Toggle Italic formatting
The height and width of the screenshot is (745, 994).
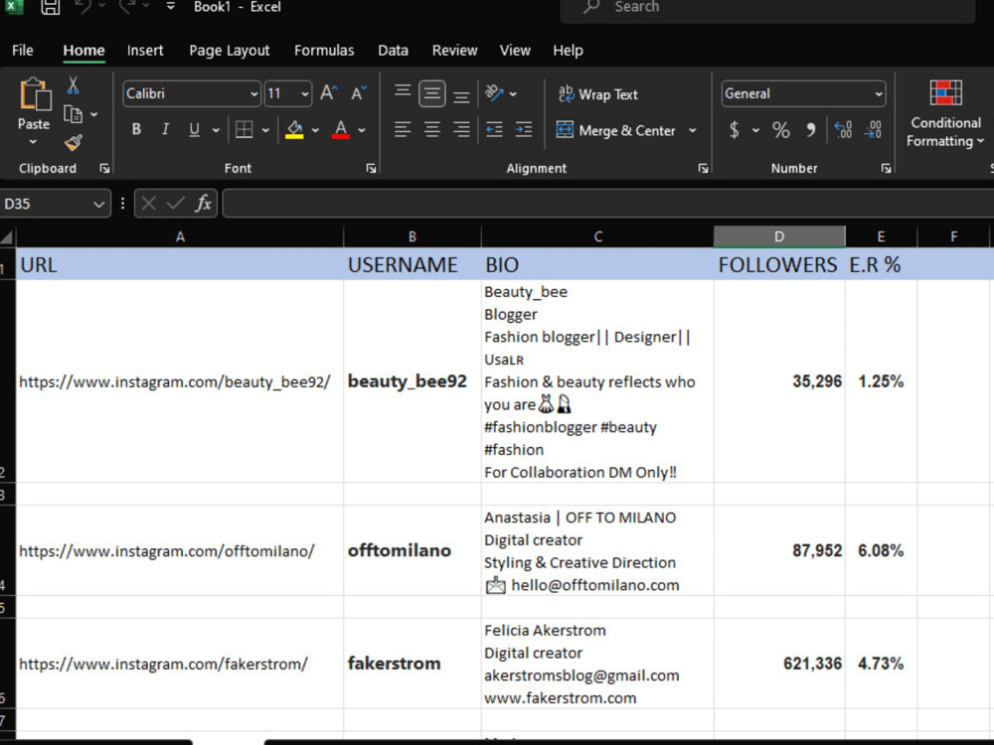click(165, 130)
